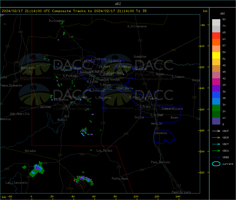The width and height of the screenshot is (236, 200).
Task: Click the Salinas map label
Action: 45,107
